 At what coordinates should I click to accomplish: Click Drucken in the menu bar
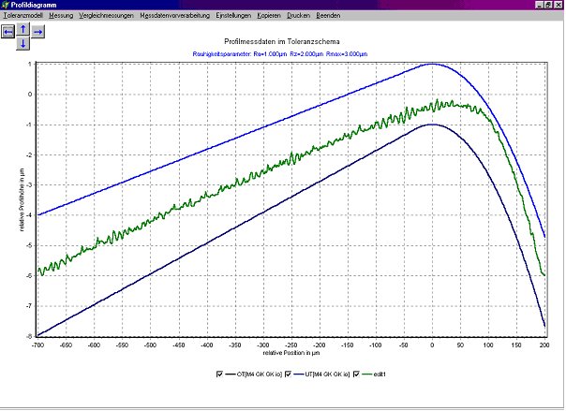coord(325,16)
